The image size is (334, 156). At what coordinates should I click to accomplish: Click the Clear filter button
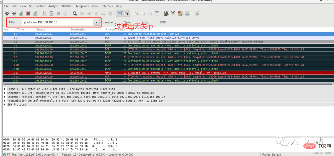[127, 22]
